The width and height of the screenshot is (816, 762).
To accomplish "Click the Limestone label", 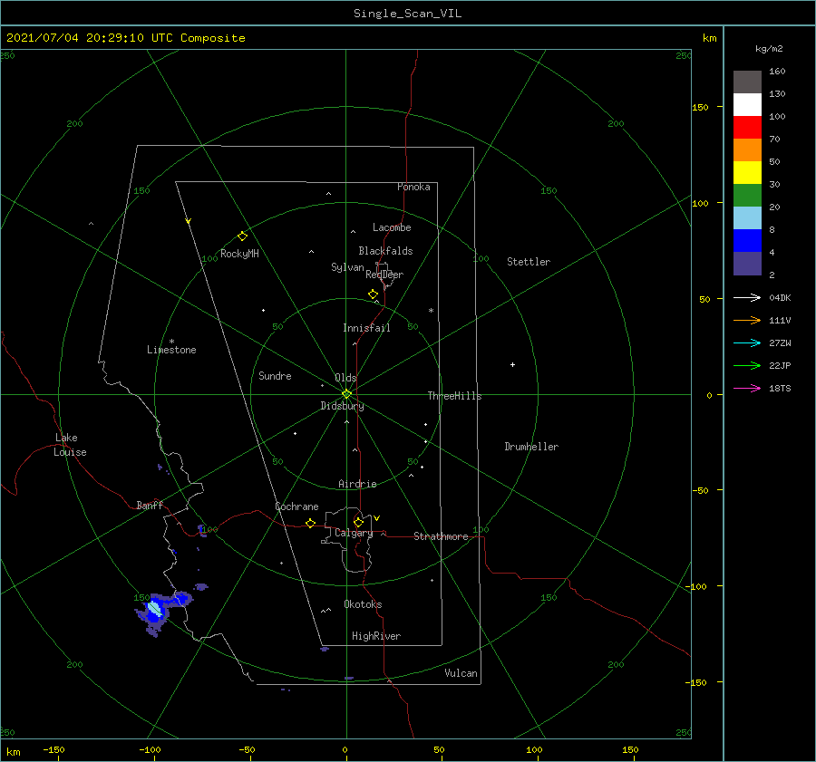I will pos(171,350).
